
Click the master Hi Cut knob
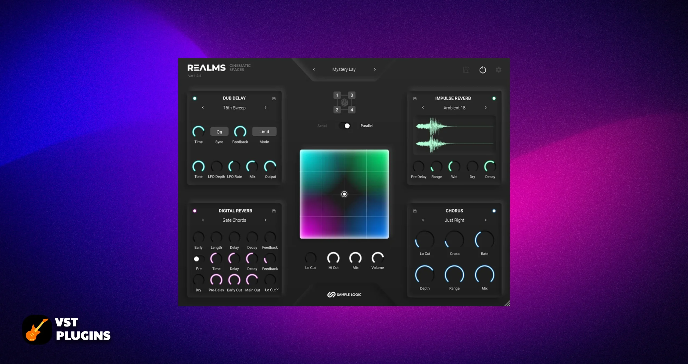[x=333, y=258]
